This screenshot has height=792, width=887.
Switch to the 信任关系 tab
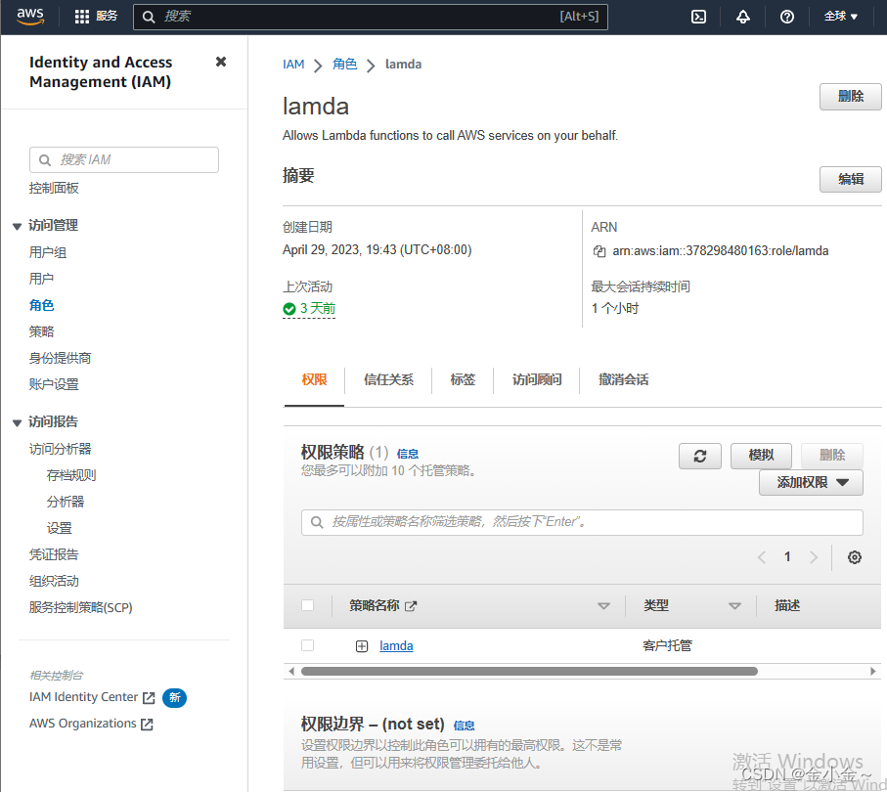point(388,379)
